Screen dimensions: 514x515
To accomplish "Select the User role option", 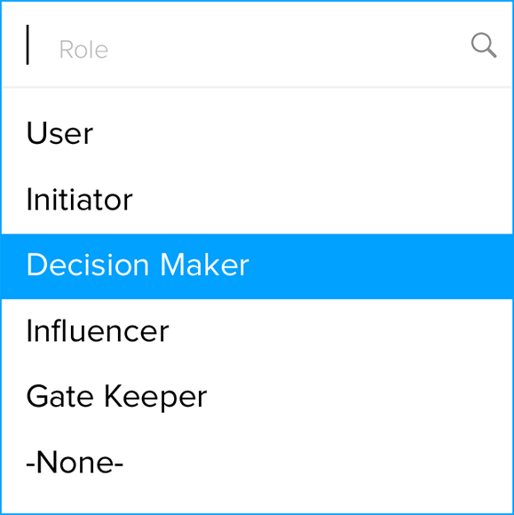I will tap(257, 134).
